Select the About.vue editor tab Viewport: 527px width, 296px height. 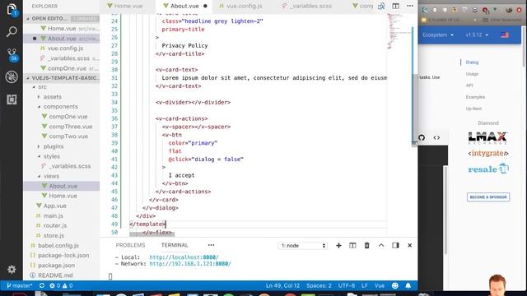184,6
